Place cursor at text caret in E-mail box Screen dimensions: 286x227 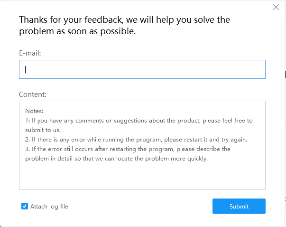tap(26, 69)
